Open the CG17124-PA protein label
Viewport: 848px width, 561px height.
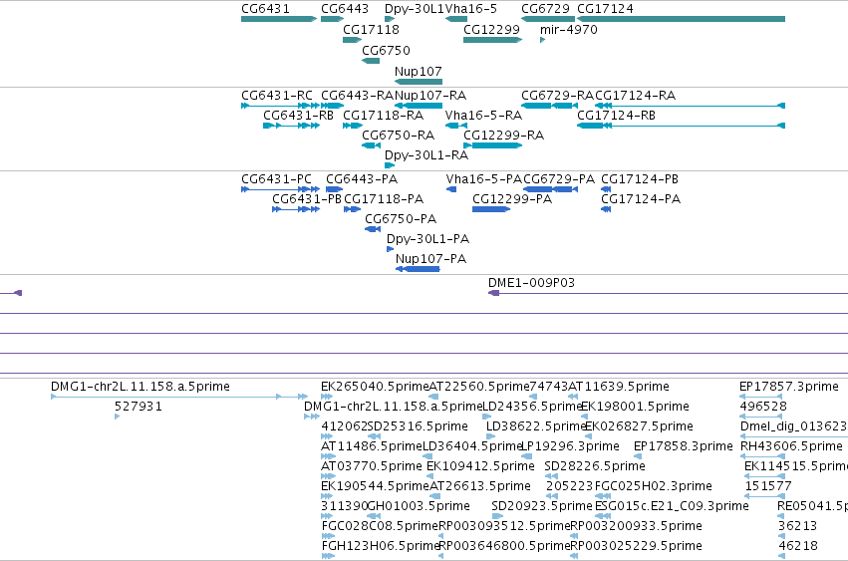pos(641,199)
